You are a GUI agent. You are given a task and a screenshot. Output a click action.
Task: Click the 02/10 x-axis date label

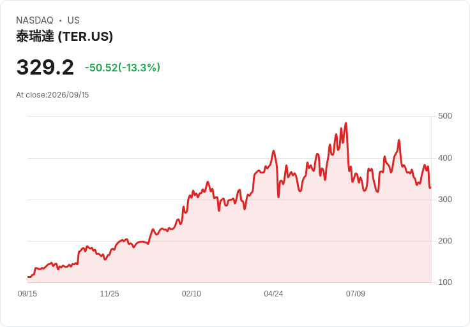coord(192,294)
